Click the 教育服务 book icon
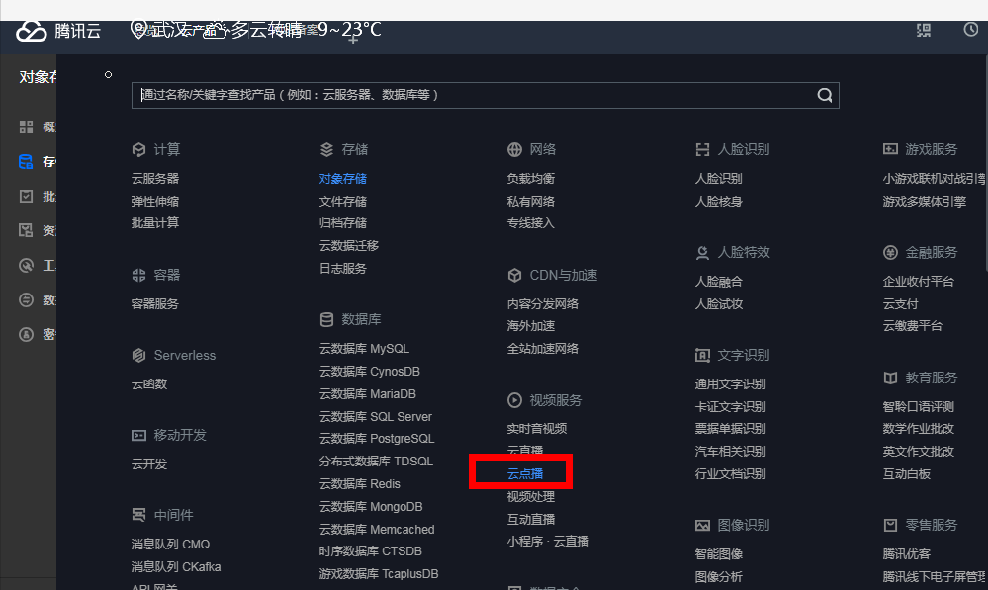 890,378
